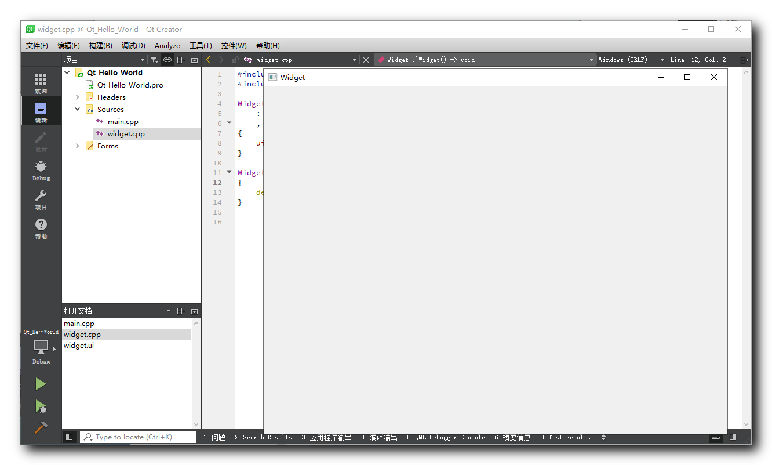Show the 8 Test Results pane
Image resolution: width=772 pixels, height=465 pixels.
565,437
